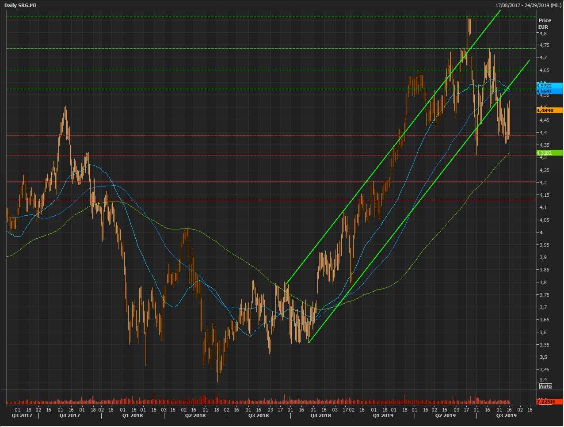Viewport: 564px width, 427px height.
Task: Click the 3,55 price axis value
Action: [x=544, y=345]
